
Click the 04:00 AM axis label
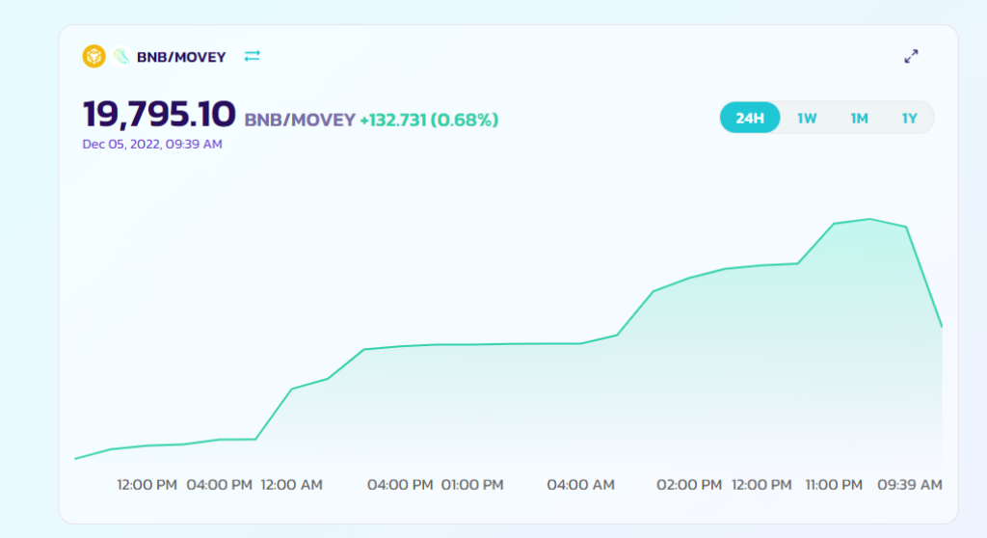[x=580, y=485]
